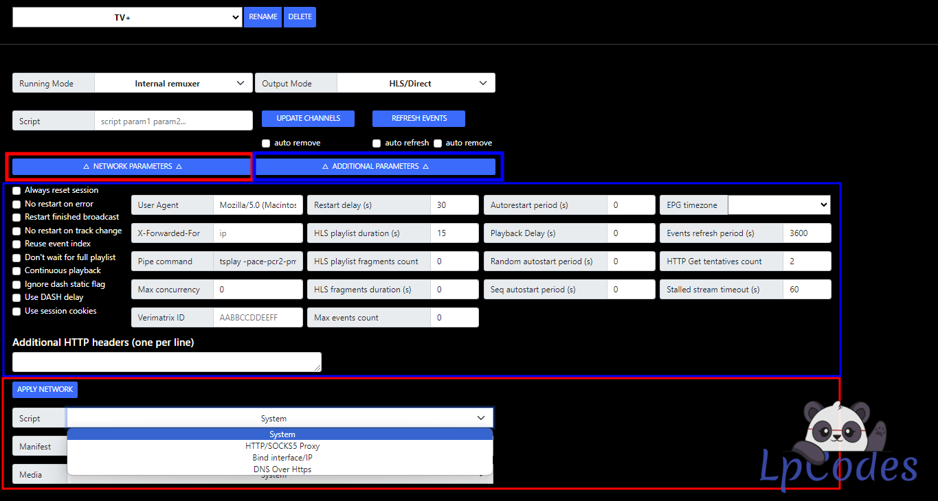Click the Rename button

tap(263, 17)
